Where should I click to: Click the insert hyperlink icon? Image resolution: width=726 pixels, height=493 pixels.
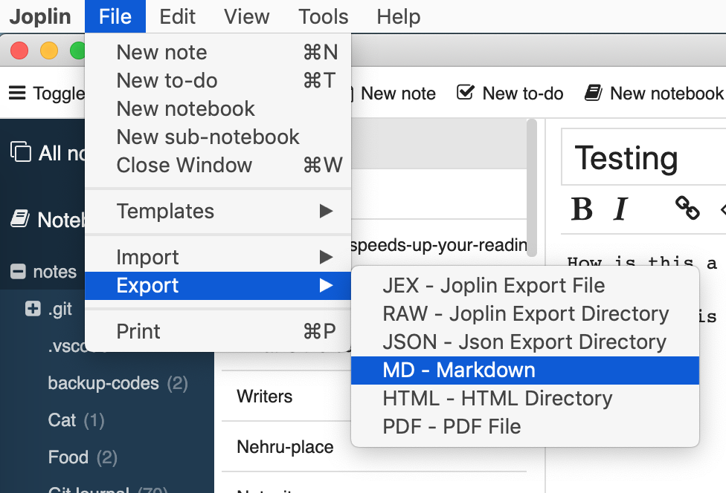tap(687, 209)
